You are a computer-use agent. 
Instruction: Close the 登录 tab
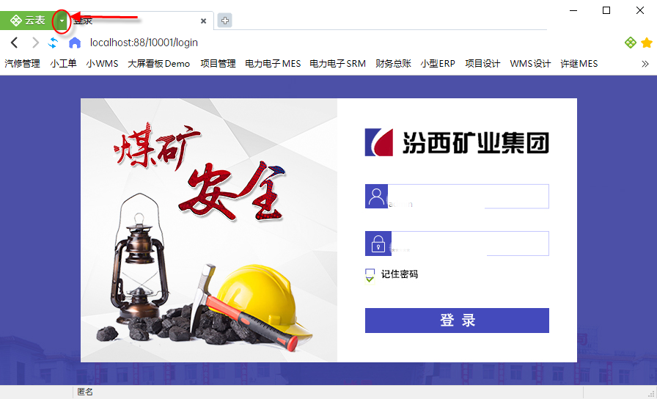click(x=203, y=21)
